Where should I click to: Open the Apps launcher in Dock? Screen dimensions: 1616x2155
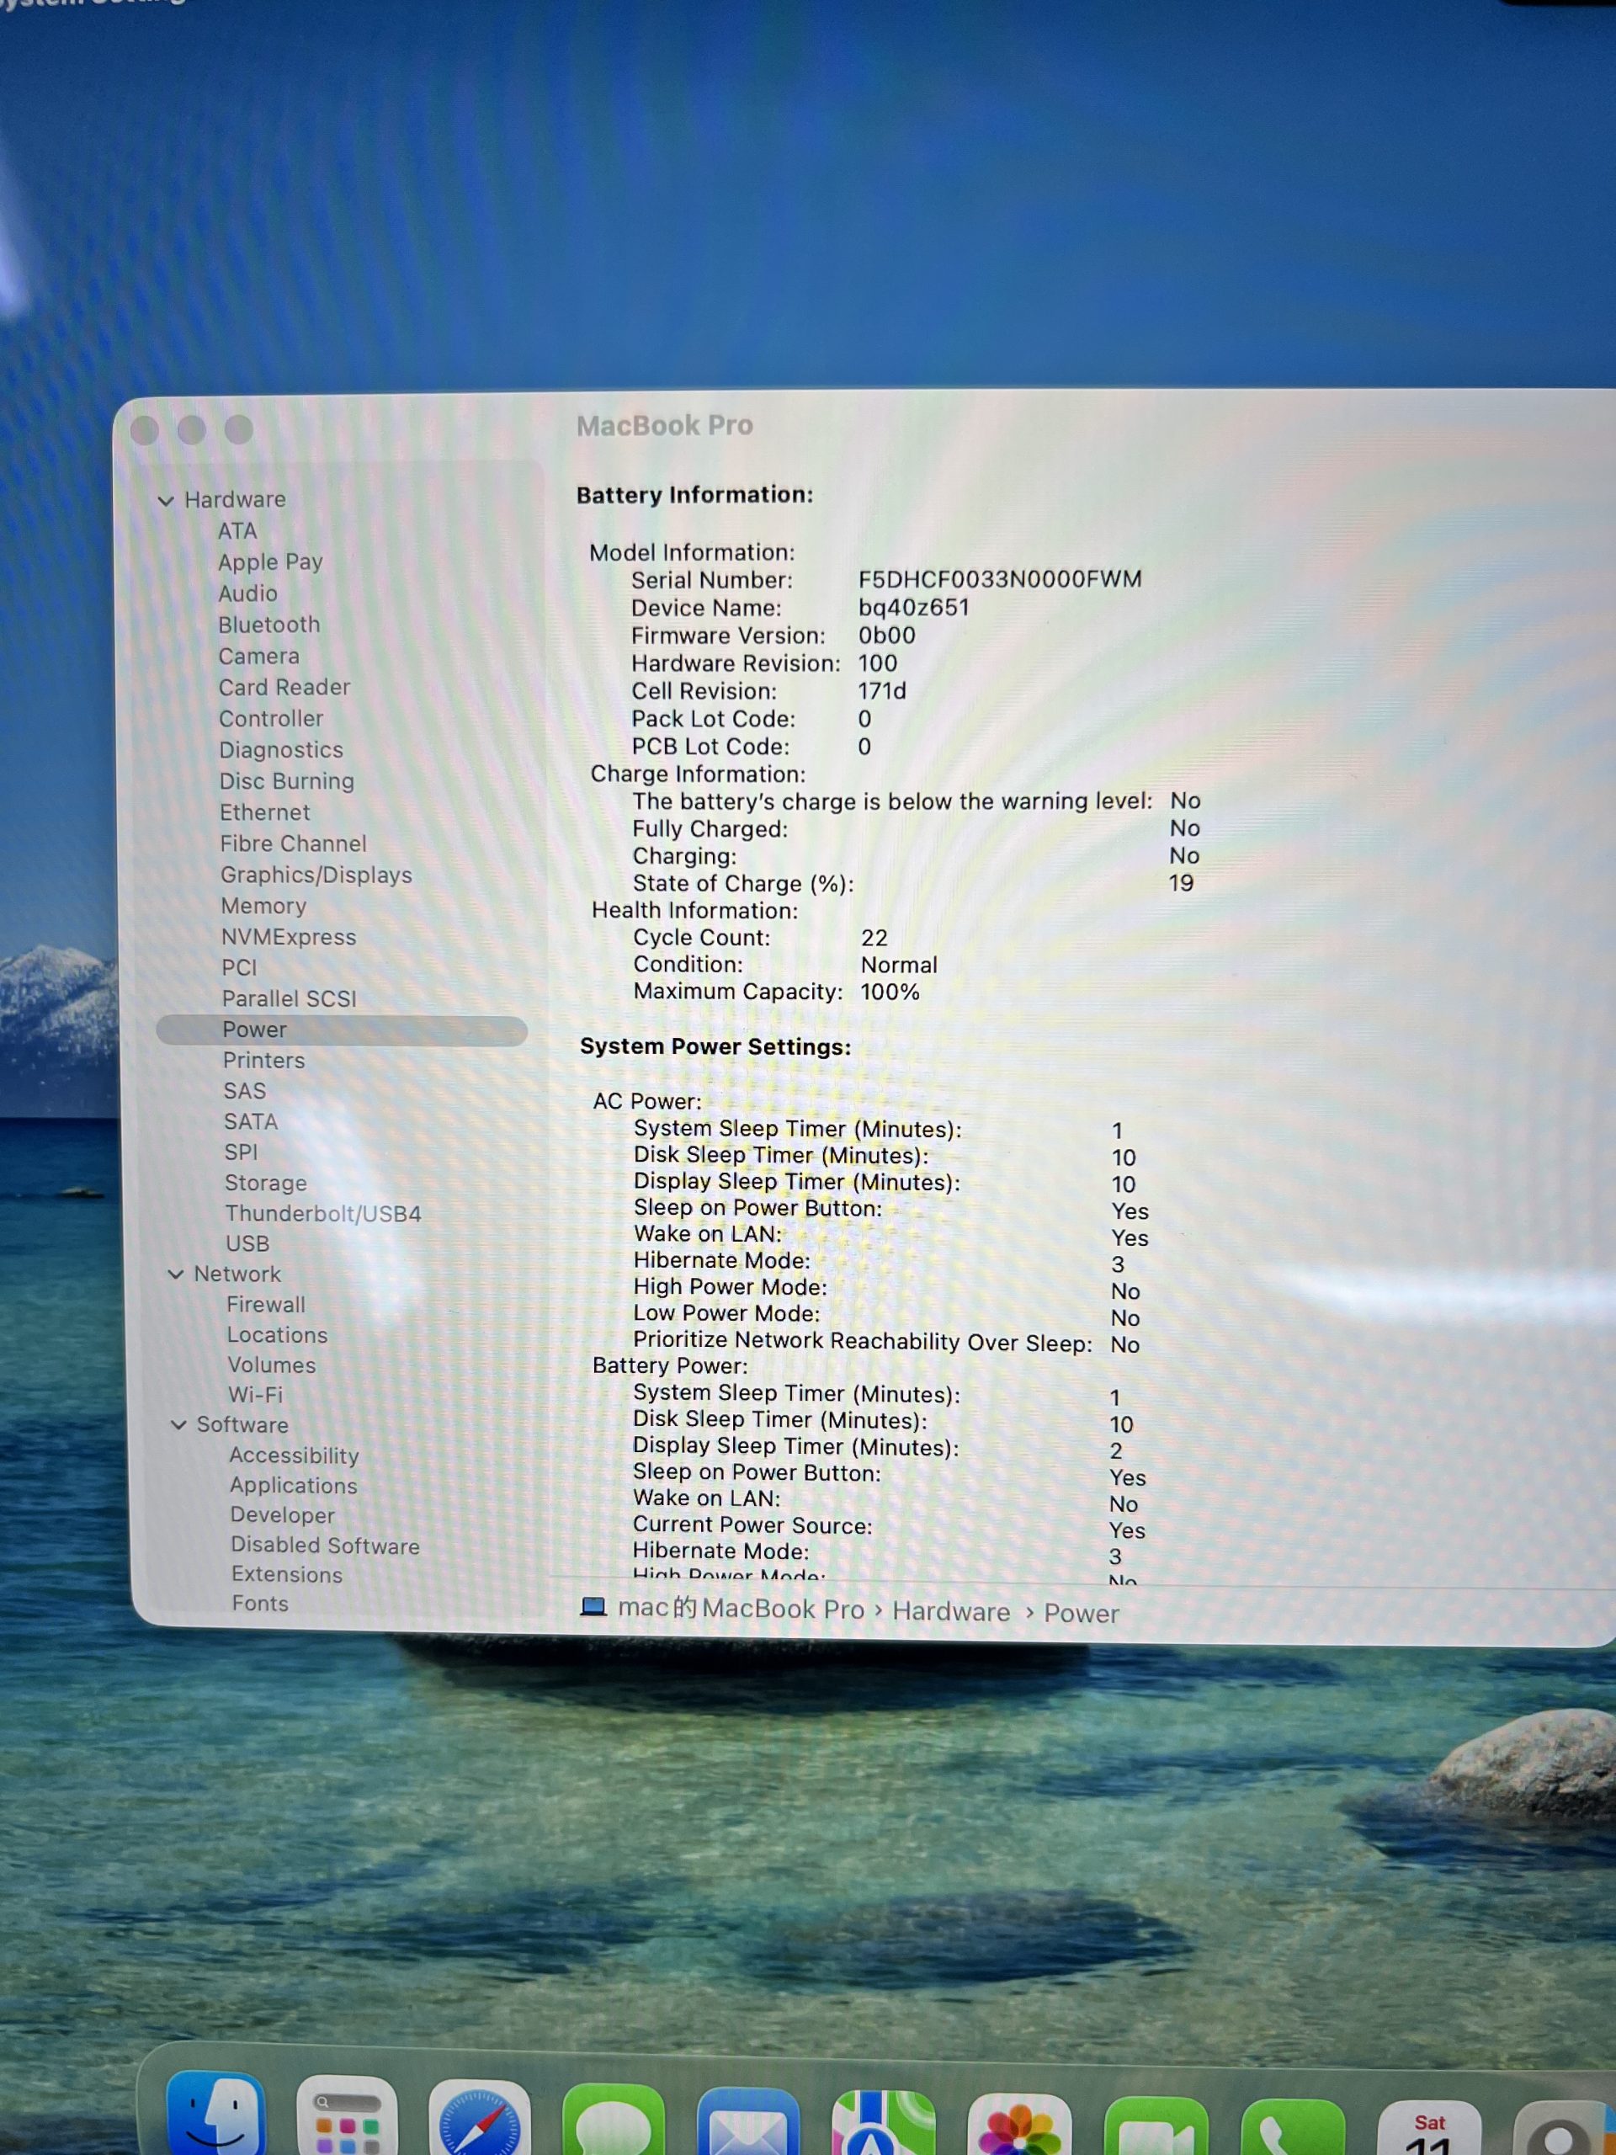347,2116
